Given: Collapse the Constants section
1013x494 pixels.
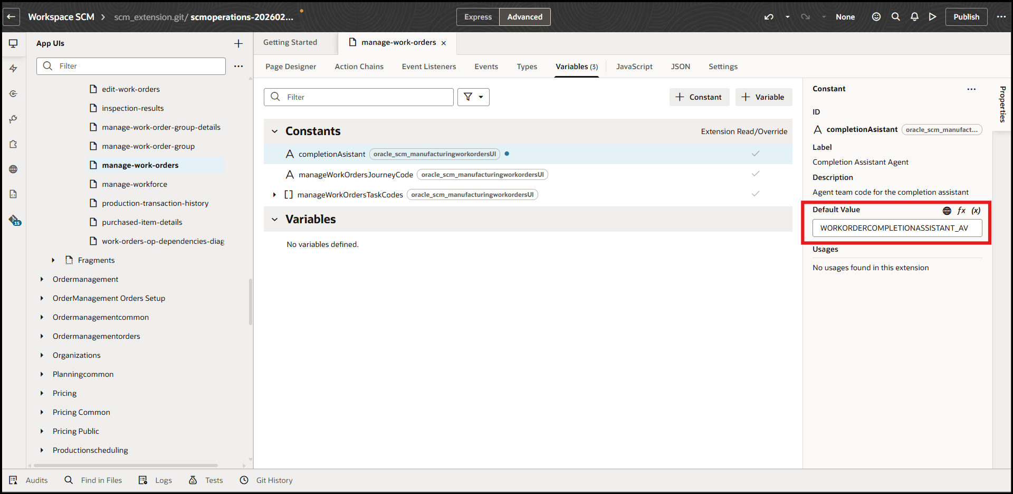Looking at the screenshot, I should pyautogui.click(x=274, y=131).
